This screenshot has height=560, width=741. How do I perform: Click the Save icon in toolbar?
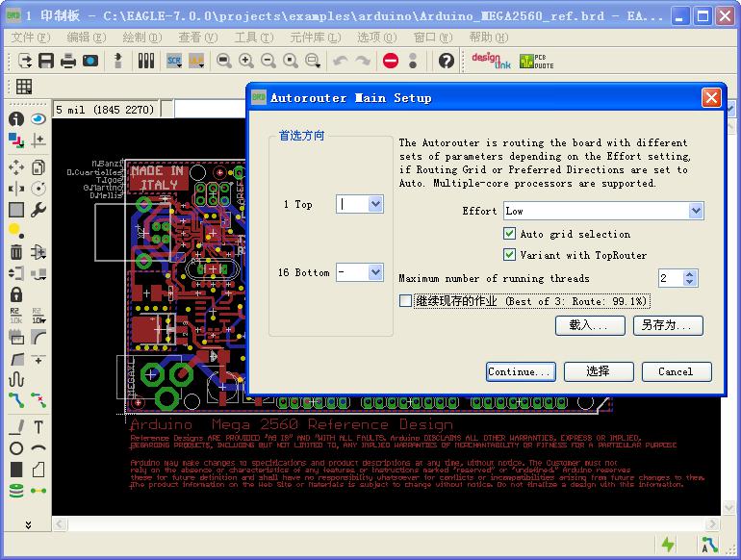point(47,61)
